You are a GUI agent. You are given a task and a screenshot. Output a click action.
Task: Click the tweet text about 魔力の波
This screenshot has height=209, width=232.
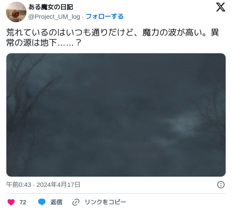tap(113, 38)
